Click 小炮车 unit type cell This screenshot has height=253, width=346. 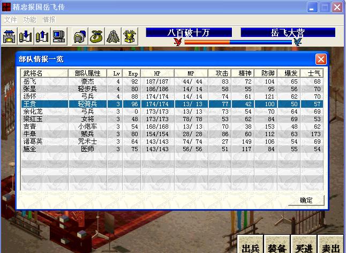[87, 126]
